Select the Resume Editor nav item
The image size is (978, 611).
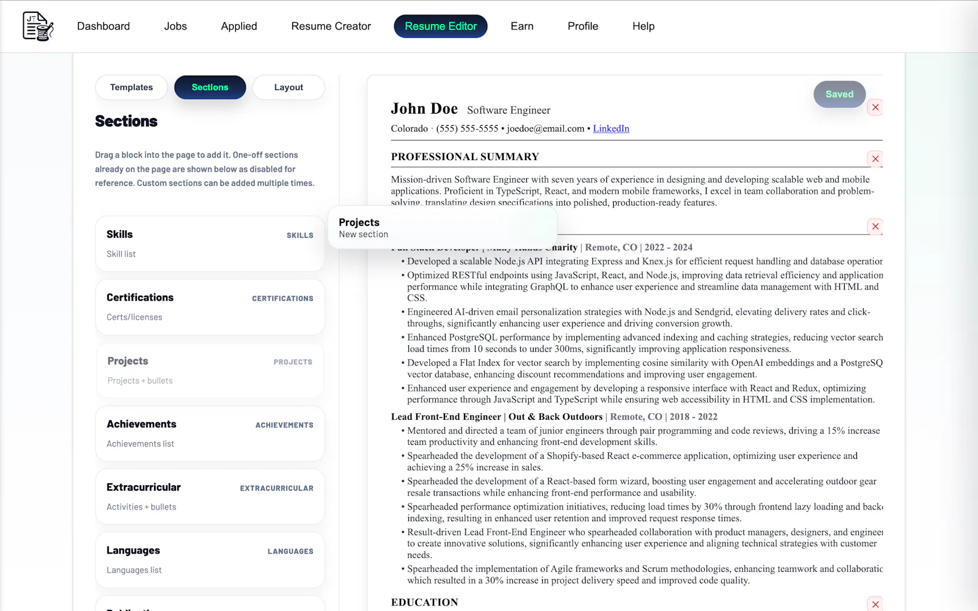441,26
